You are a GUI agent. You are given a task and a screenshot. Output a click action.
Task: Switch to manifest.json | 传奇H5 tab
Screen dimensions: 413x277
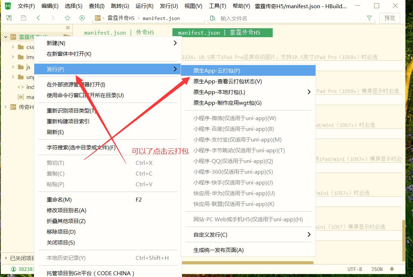(119, 33)
